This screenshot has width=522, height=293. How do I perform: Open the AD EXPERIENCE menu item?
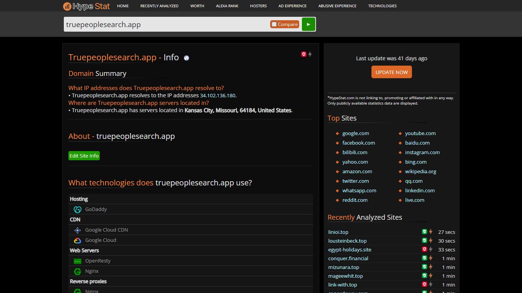tap(292, 6)
